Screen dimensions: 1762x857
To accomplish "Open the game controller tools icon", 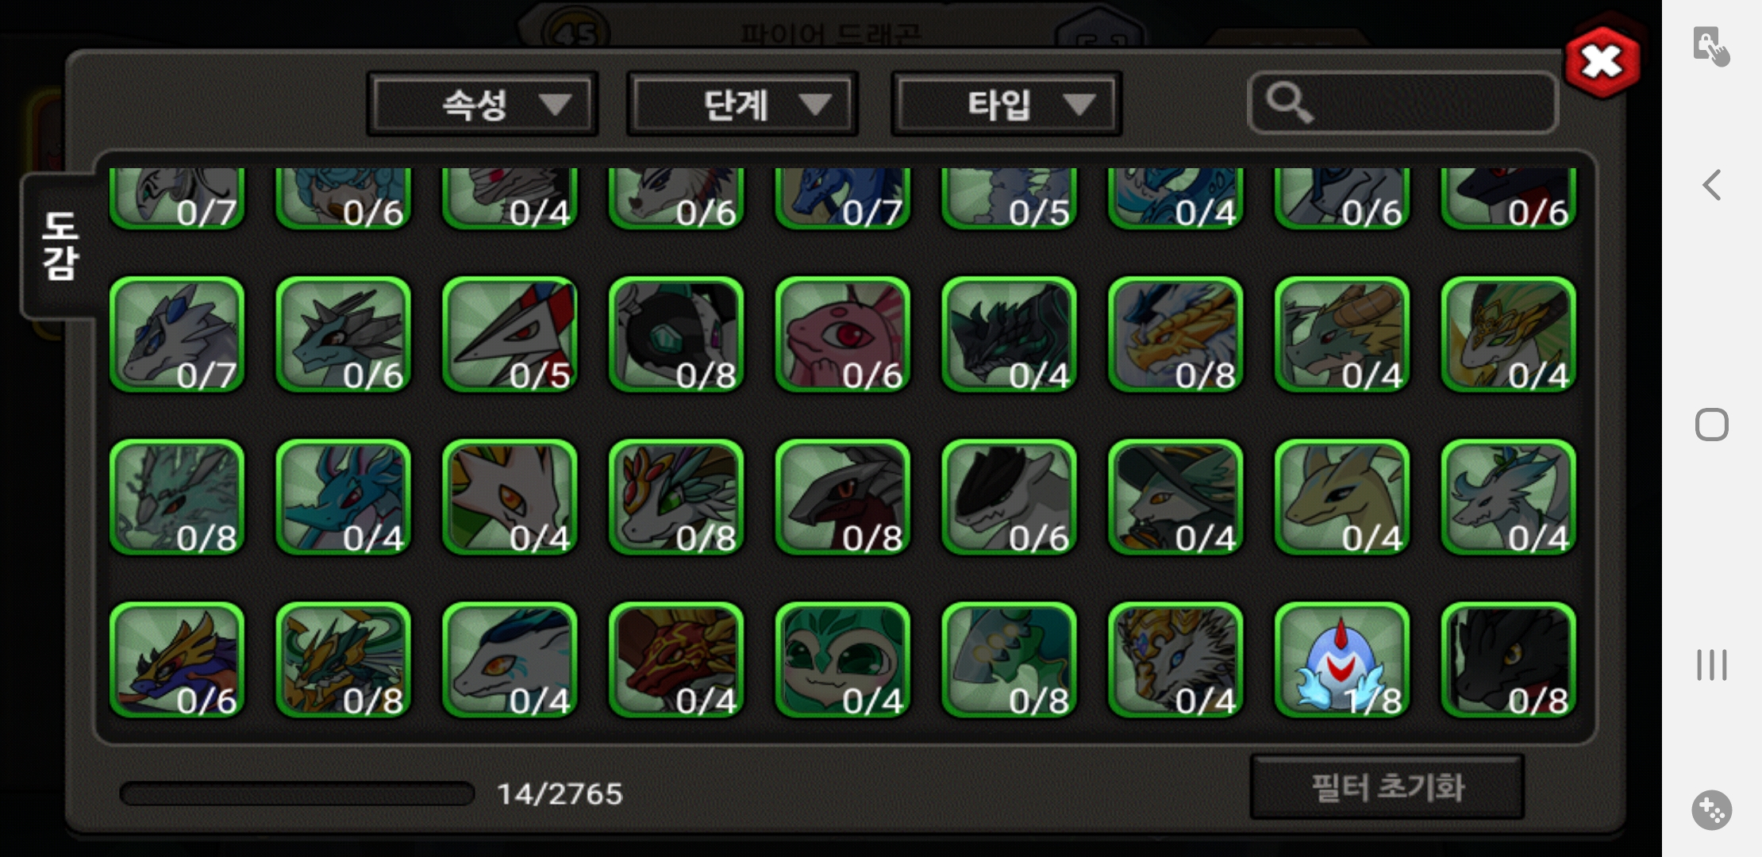I will coord(1711,810).
